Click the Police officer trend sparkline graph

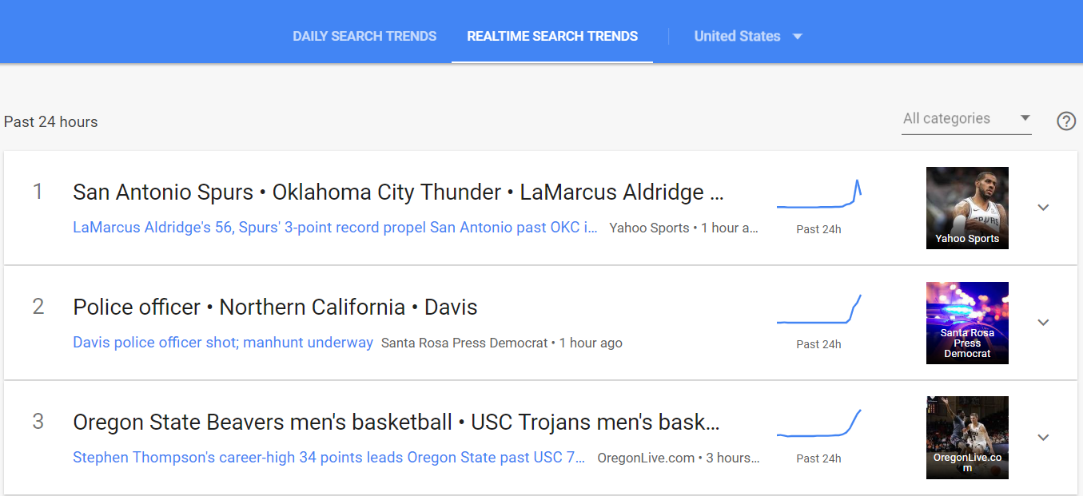[818, 311]
